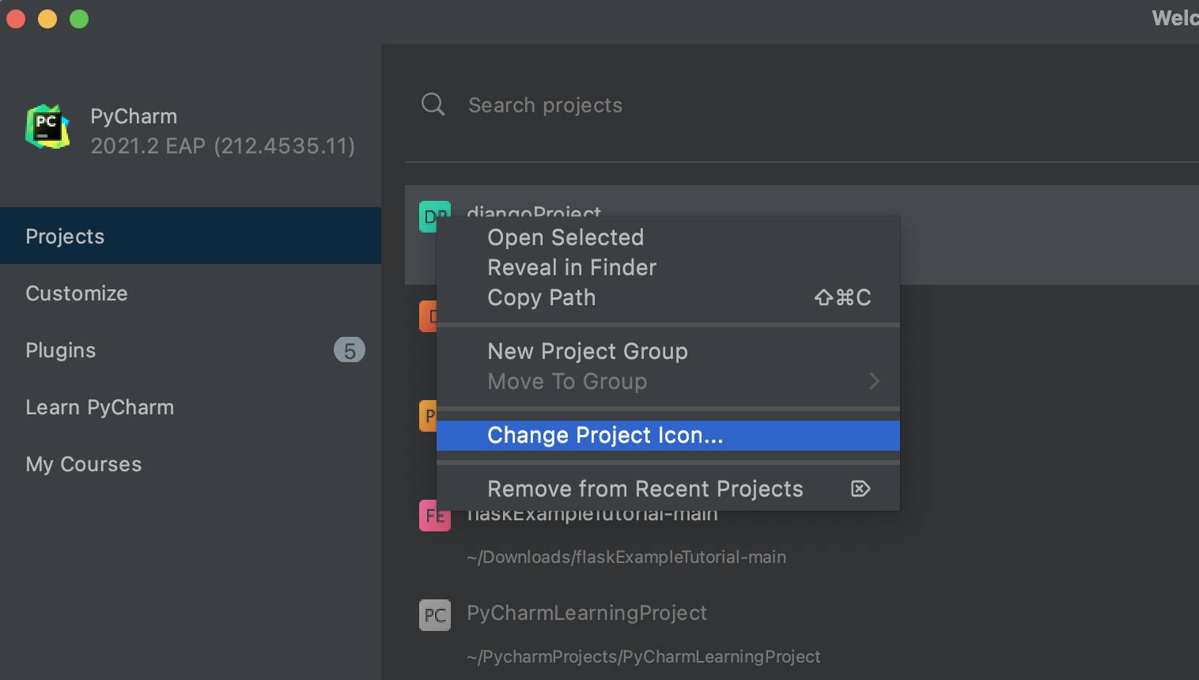The image size is (1199, 680).
Task: Click the Search projects input field
Action: click(712, 105)
